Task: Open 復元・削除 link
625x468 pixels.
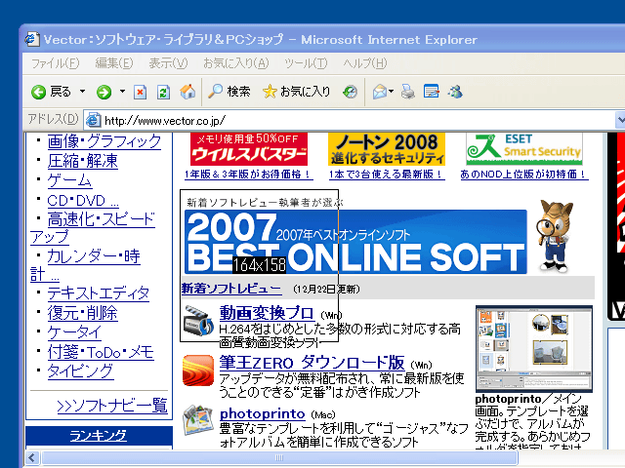Action: tap(82, 313)
